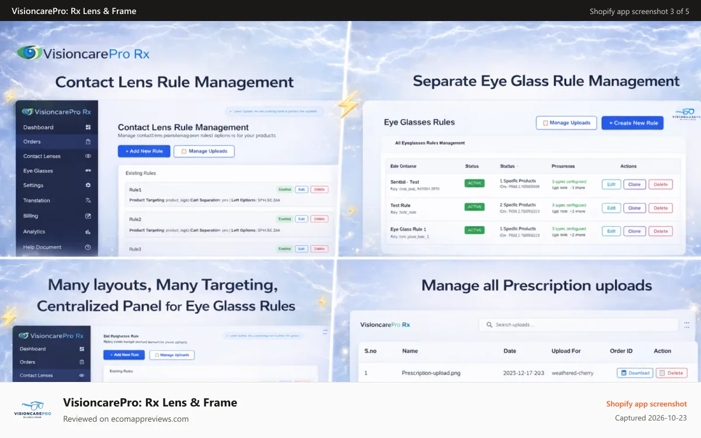Click the gear icon beside Settings
The height and width of the screenshot is (438, 701).
(88, 185)
